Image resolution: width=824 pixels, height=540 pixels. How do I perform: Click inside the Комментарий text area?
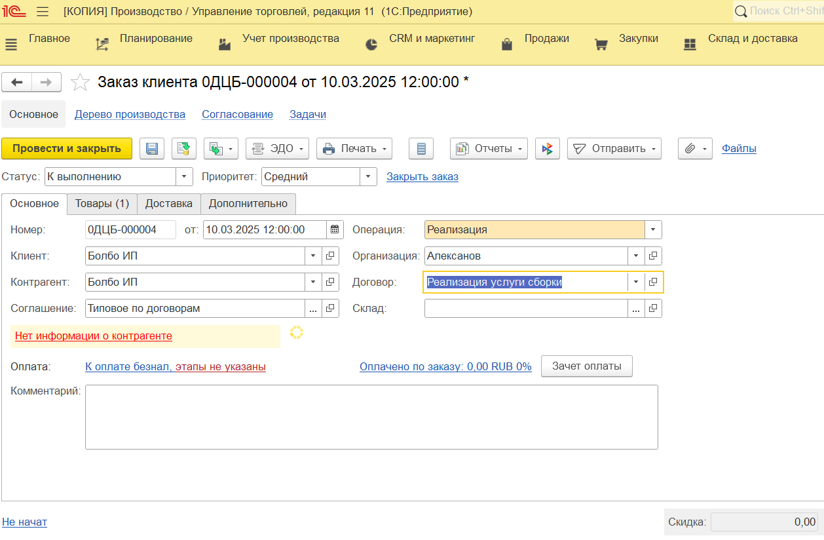(x=371, y=417)
